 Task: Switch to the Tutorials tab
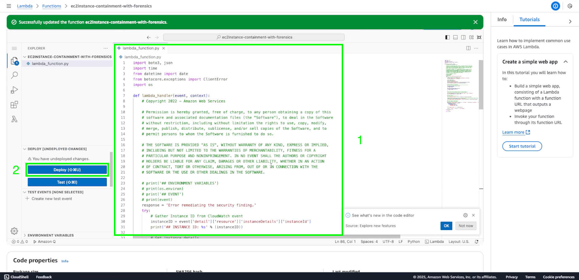[x=529, y=19]
